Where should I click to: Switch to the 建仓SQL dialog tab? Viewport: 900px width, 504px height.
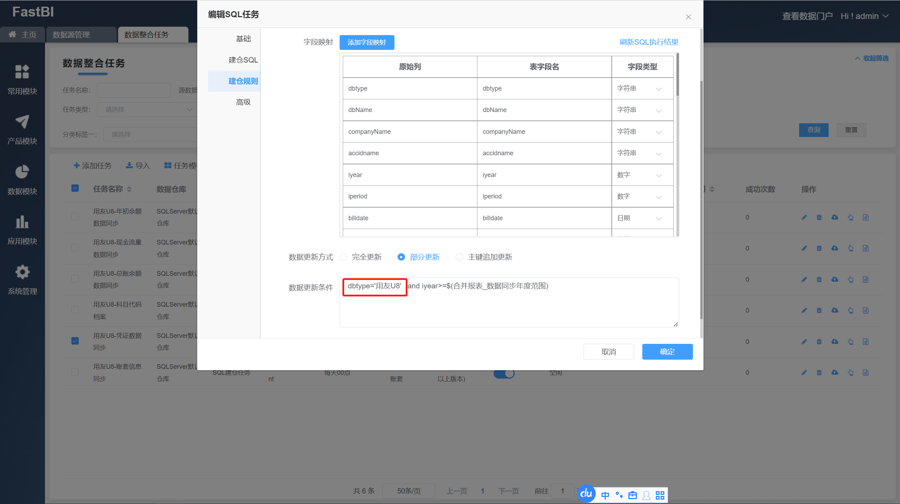(x=243, y=60)
